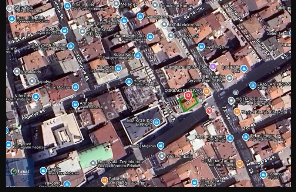Open the Kübra Kids shopping pin
The image size is (296, 192).
coord(138,55)
